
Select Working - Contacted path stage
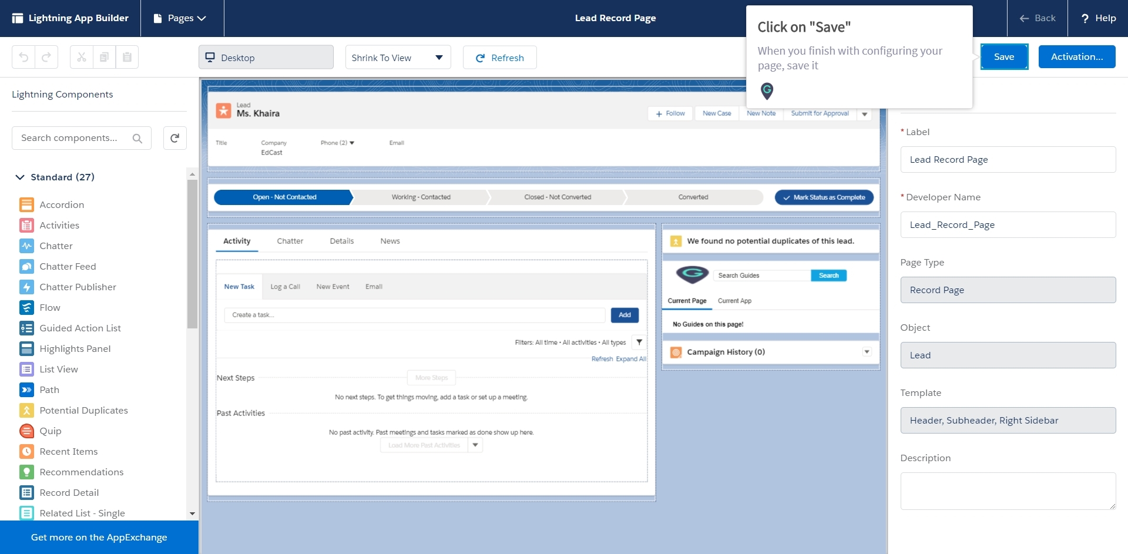[421, 197]
